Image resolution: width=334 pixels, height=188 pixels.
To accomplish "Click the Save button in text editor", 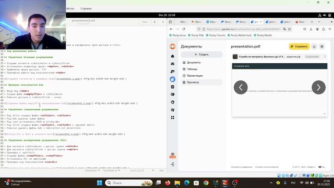I will tap(145, 22).
